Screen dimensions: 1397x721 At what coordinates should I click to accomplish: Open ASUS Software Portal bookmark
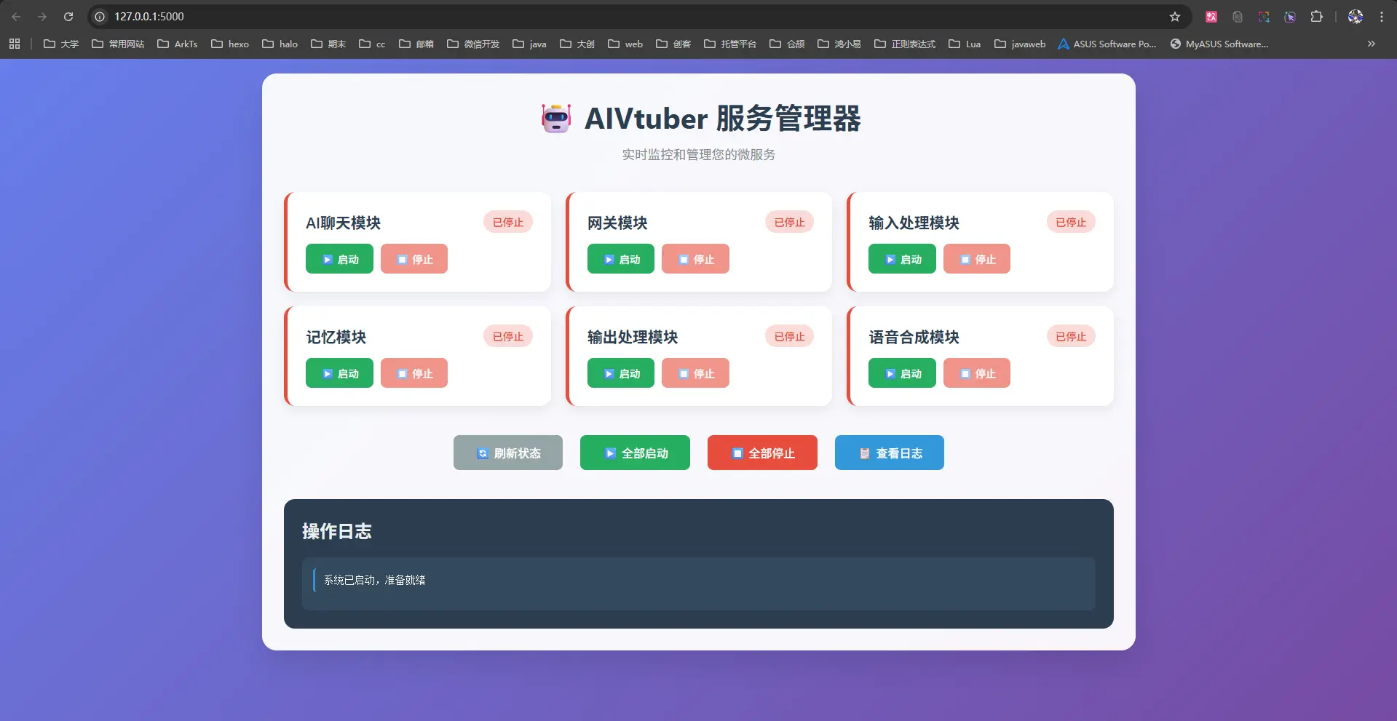[x=1107, y=44]
